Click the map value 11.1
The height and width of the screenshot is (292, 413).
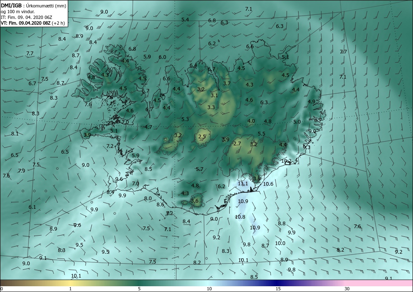point(243,184)
